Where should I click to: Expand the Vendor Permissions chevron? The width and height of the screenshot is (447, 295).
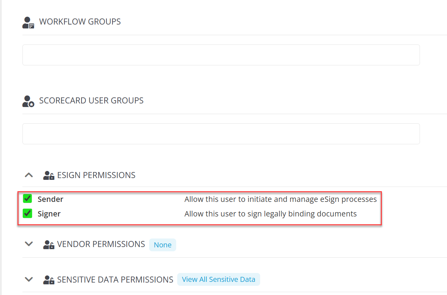tap(29, 244)
